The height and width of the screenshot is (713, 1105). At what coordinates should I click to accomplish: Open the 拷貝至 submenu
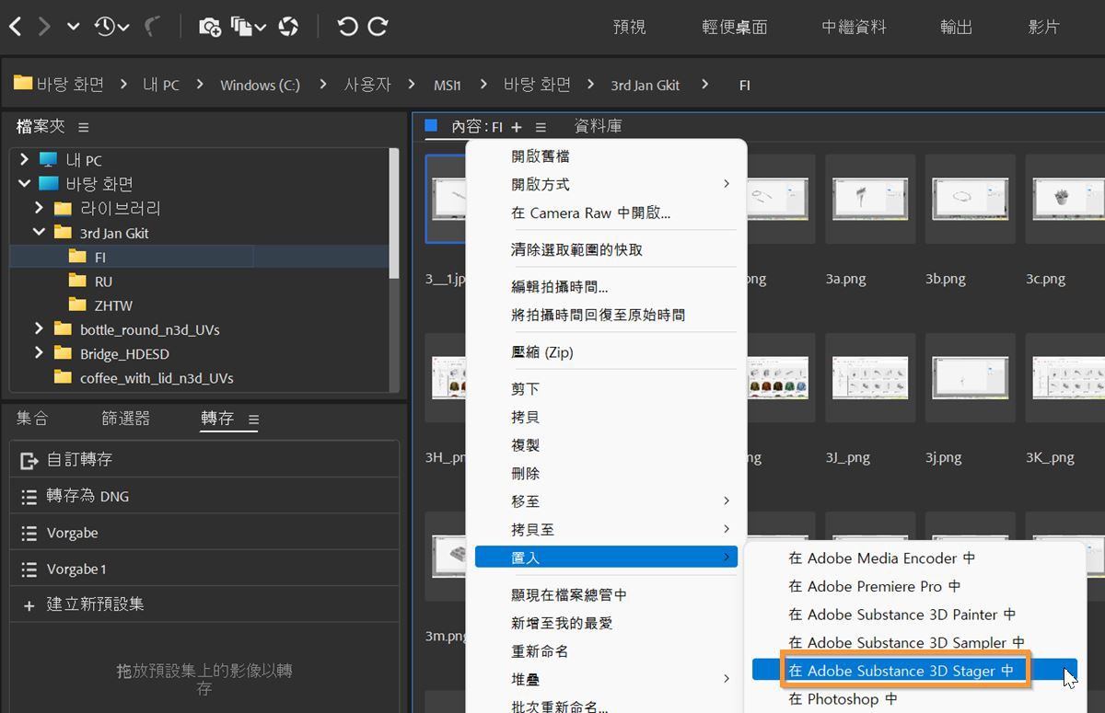(606, 530)
